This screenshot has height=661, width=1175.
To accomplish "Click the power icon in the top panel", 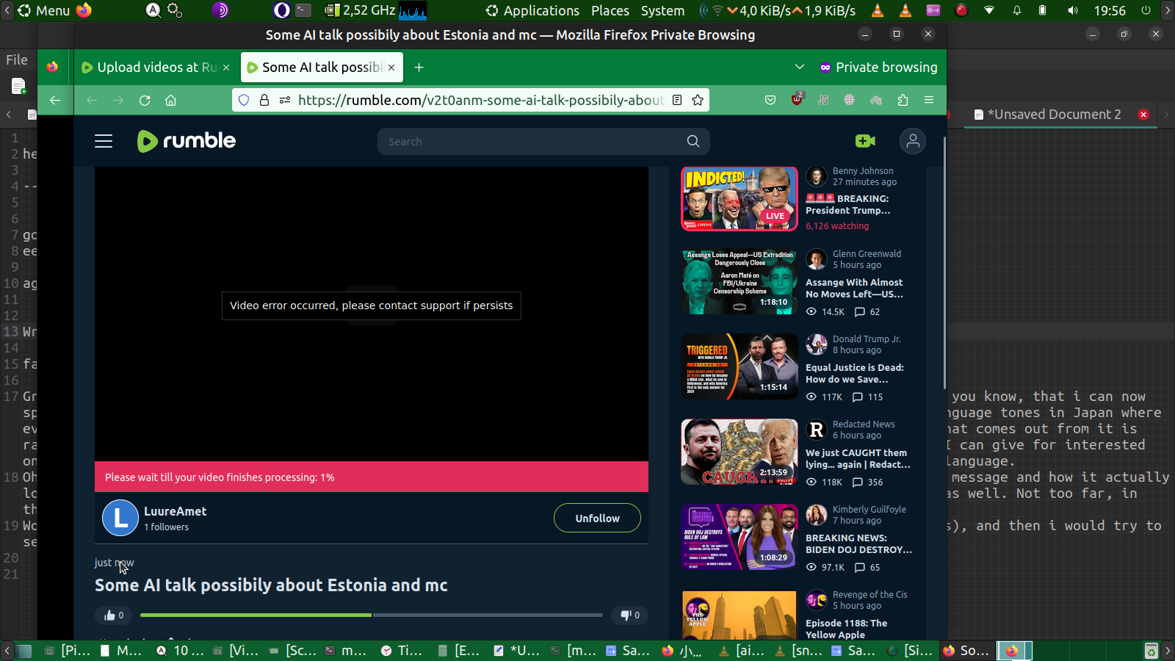I will point(1146,10).
